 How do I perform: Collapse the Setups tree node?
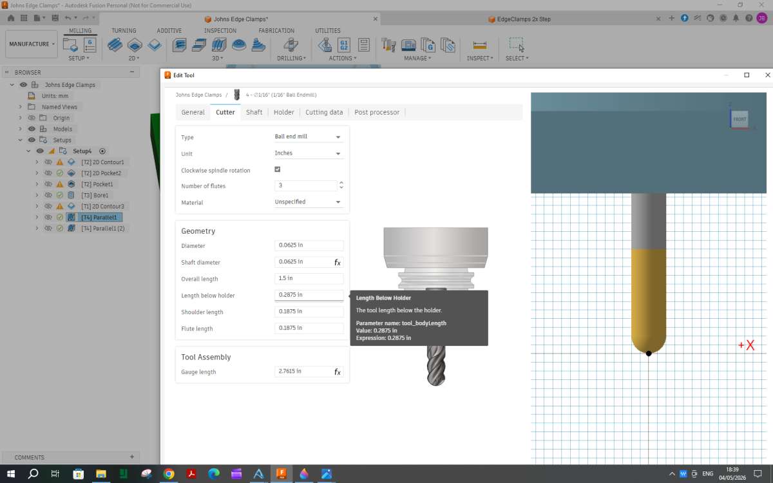coord(20,140)
